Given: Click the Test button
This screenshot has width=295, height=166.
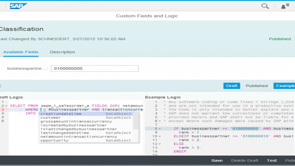Looking at the screenshot, I should (272, 161).
